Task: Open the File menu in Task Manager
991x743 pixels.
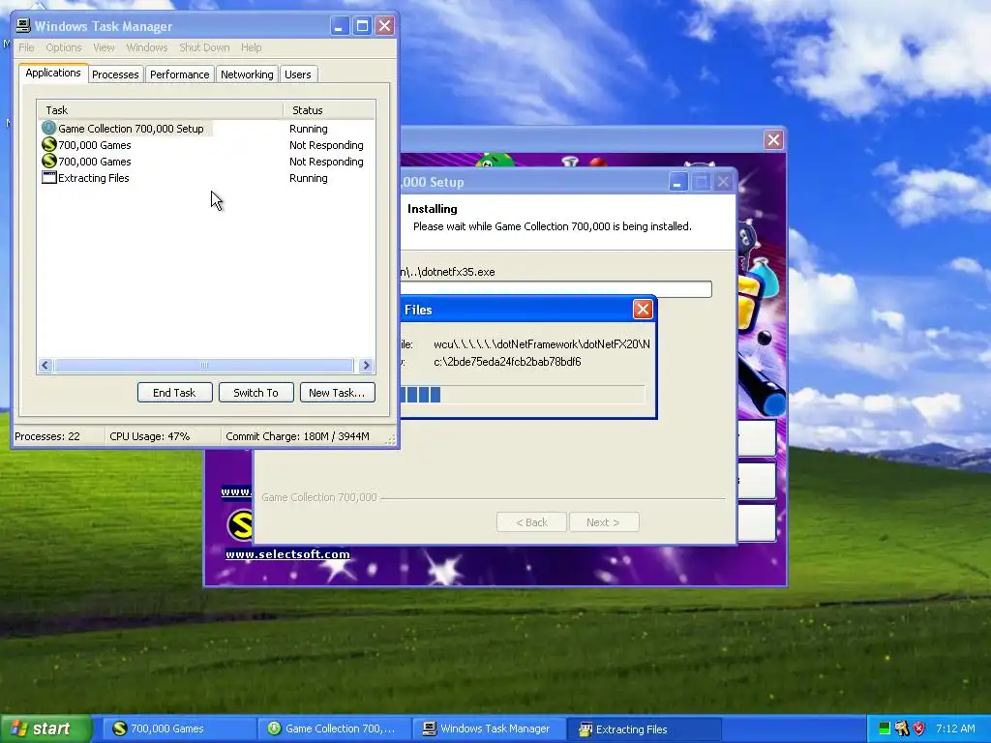Action: 26,48
